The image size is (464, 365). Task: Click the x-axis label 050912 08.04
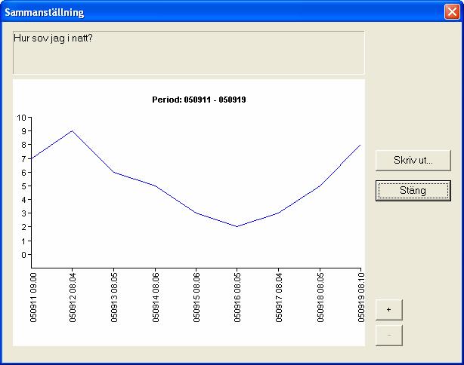(x=73, y=297)
